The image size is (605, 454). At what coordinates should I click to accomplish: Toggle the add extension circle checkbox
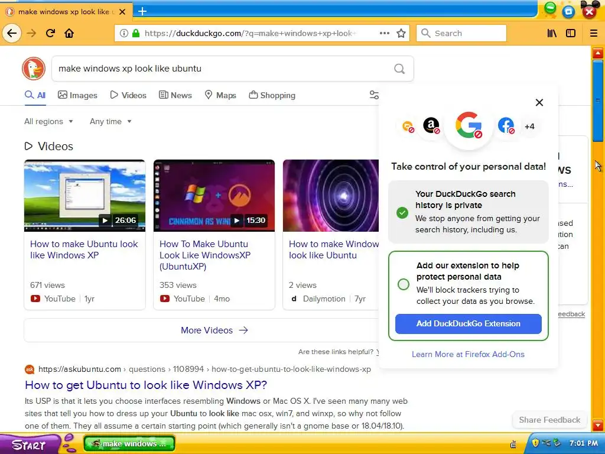[x=404, y=284]
